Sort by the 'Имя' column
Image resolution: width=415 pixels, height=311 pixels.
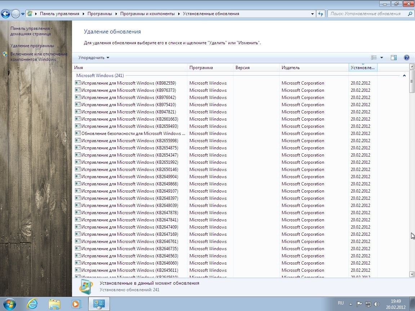(130, 68)
